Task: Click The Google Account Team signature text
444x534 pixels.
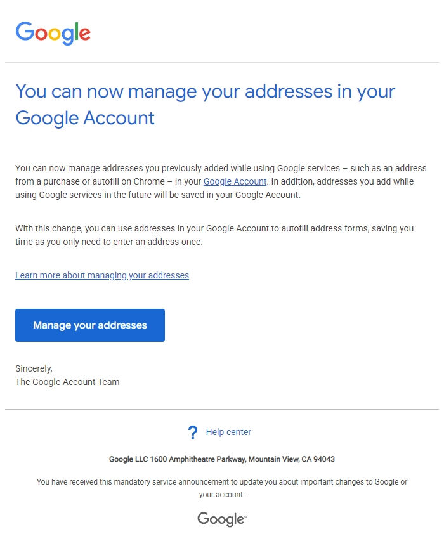Action: (67, 382)
